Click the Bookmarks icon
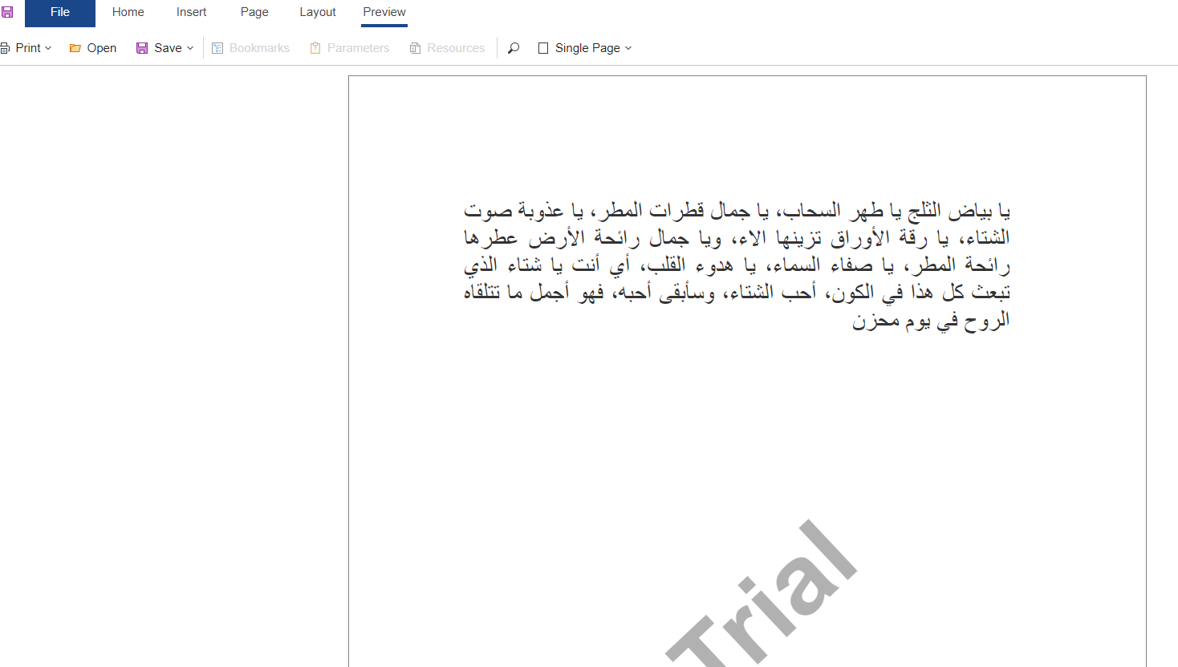Image resolution: width=1178 pixels, height=667 pixels. [217, 48]
